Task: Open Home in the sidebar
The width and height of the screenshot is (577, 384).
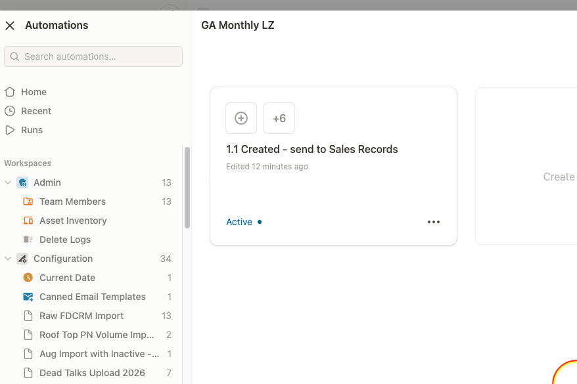Action: click(34, 92)
